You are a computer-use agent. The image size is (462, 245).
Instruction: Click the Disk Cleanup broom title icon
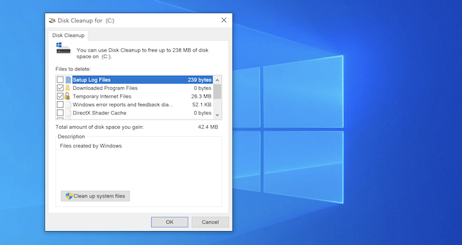(52, 20)
